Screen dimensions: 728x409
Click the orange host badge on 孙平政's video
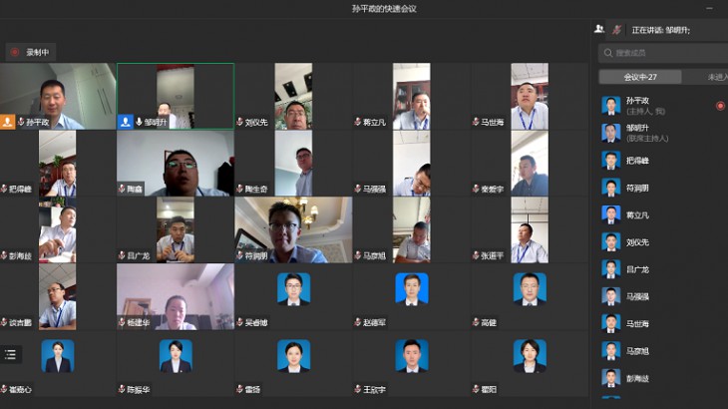(8, 122)
